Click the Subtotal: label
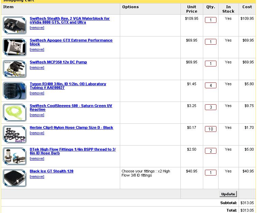 pos(228,203)
